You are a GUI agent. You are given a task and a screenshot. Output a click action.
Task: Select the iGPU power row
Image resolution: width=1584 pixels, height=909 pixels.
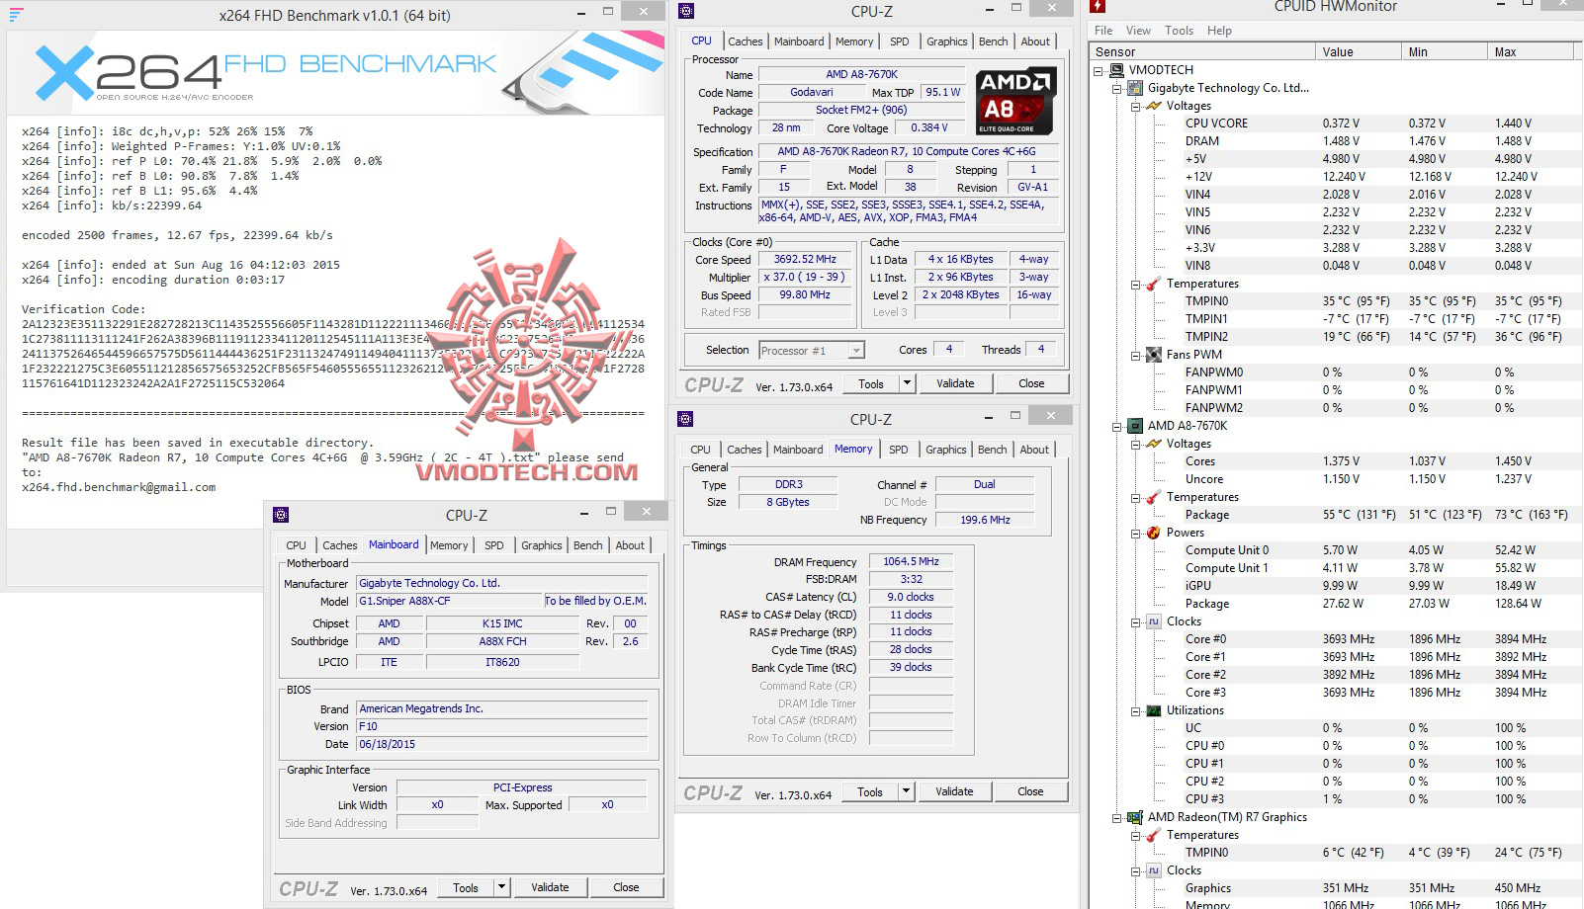tap(1380, 586)
